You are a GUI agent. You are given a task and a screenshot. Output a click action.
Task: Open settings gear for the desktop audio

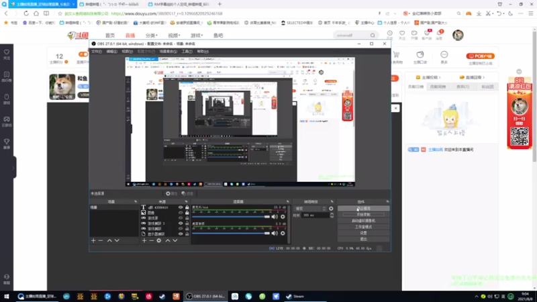(283, 233)
